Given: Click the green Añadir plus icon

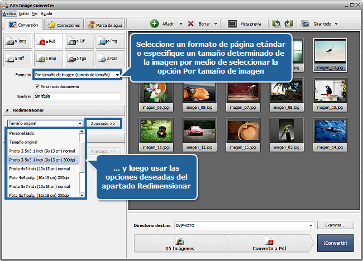Looking at the screenshot, I should click(154, 23).
